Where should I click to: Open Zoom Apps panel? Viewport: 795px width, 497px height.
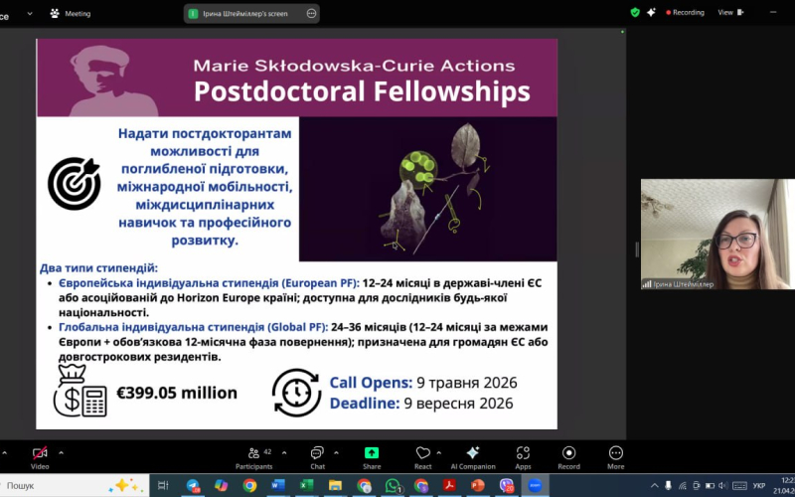tap(523, 457)
